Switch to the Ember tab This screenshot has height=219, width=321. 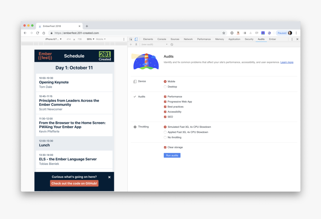coord(272,39)
